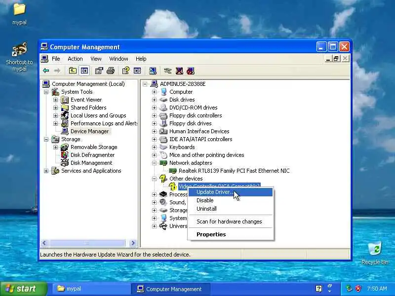The height and width of the screenshot is (296, 395).
Task: Select Computer Management (Local) root
Action: 88,84
